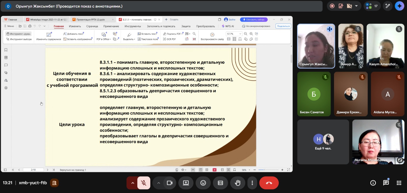
Task: Turn on closed captions
Action: (220, 183)
